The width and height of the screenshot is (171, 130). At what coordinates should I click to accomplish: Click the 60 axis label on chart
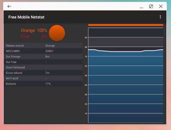point(86,66)
